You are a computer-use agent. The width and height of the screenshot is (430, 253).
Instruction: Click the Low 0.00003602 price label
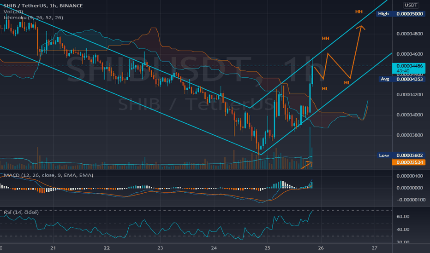point(401,155)
